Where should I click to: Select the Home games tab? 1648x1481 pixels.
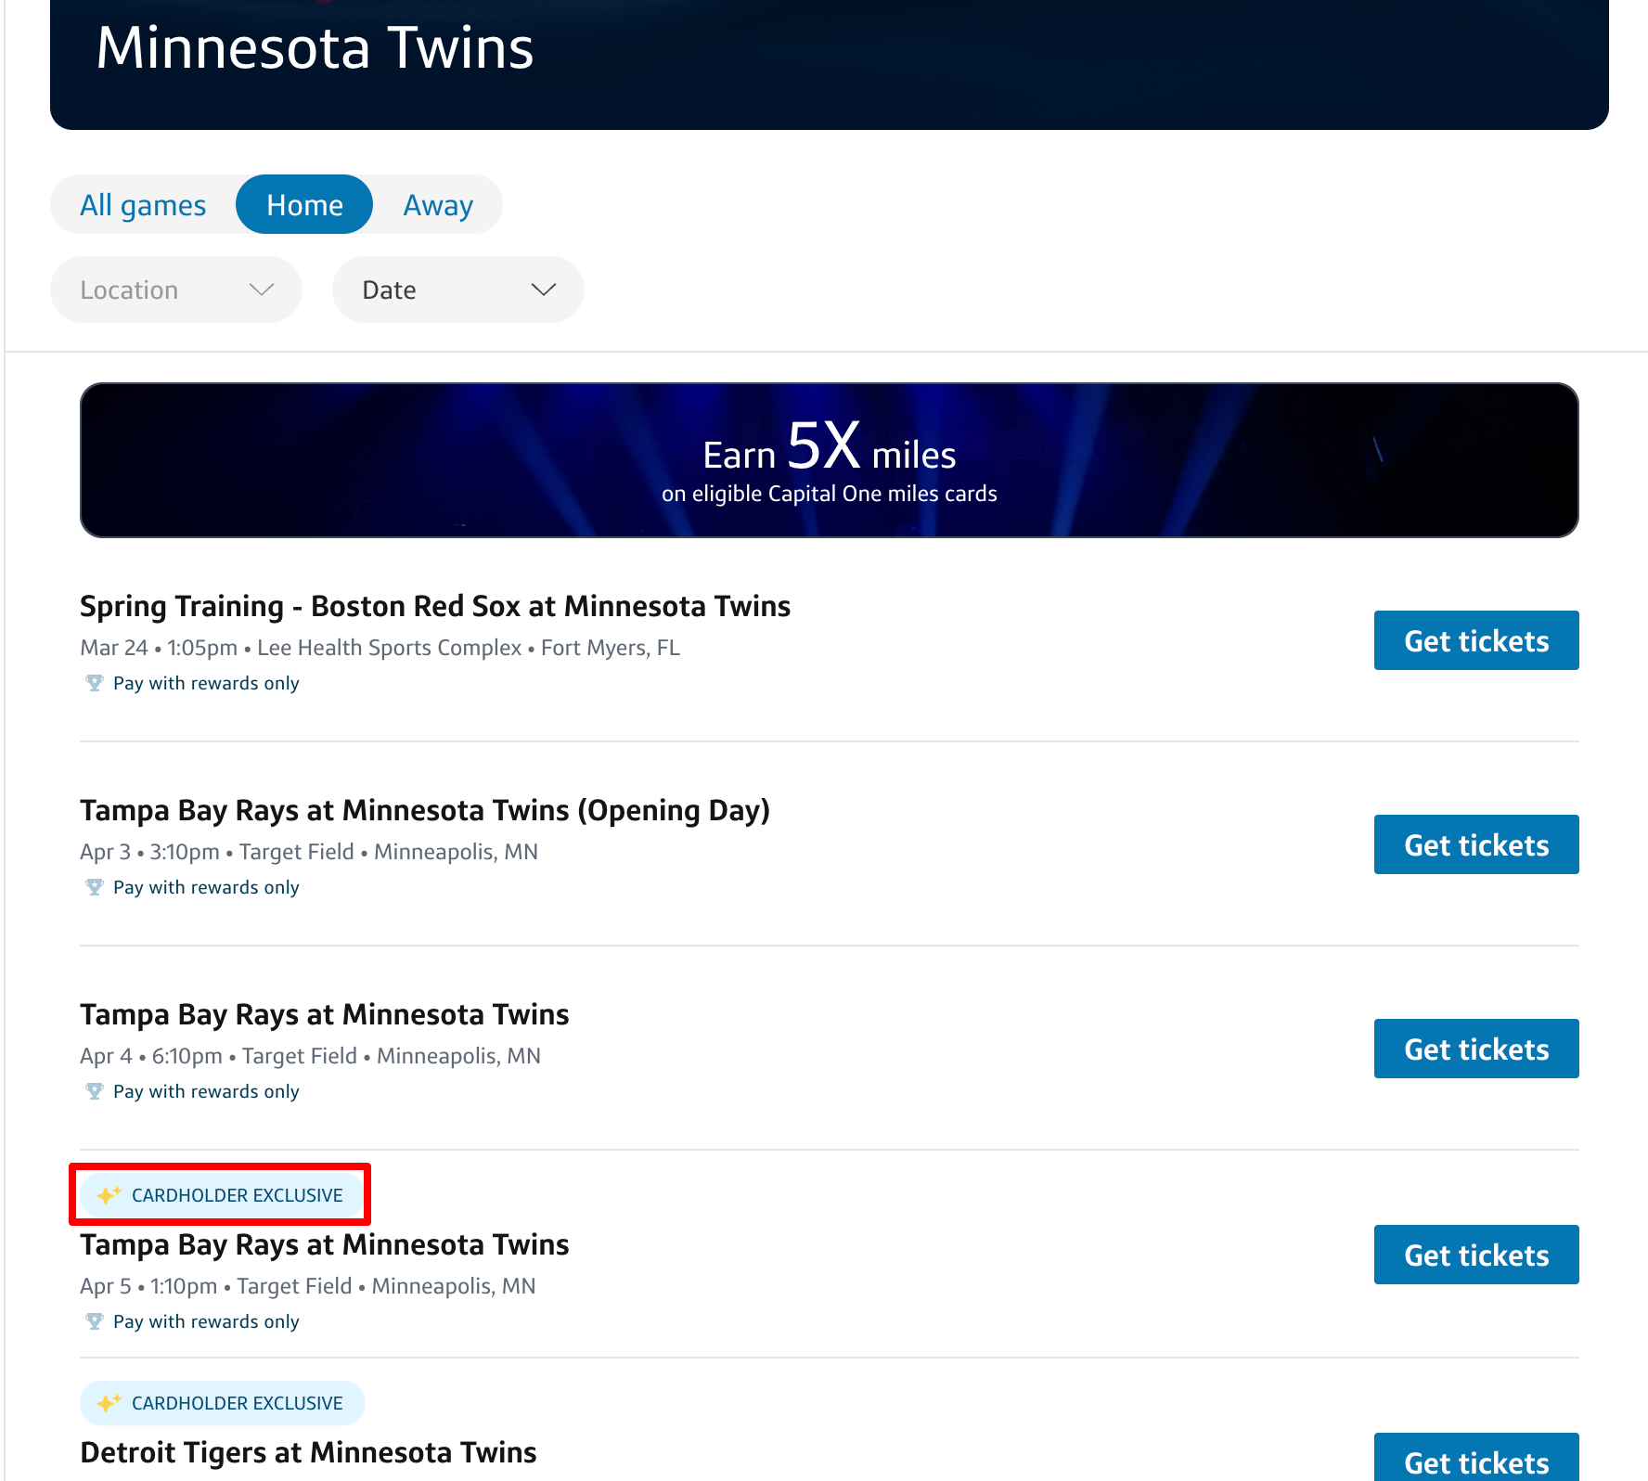pyautogui.click(x=304, y=205)
